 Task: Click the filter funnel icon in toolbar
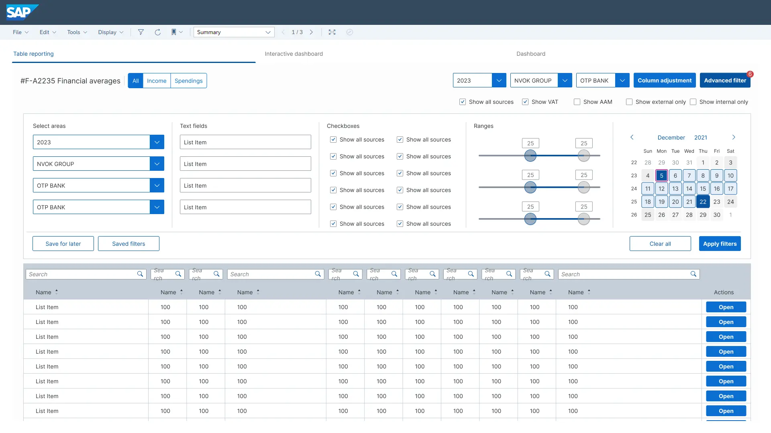coord(141,32)
